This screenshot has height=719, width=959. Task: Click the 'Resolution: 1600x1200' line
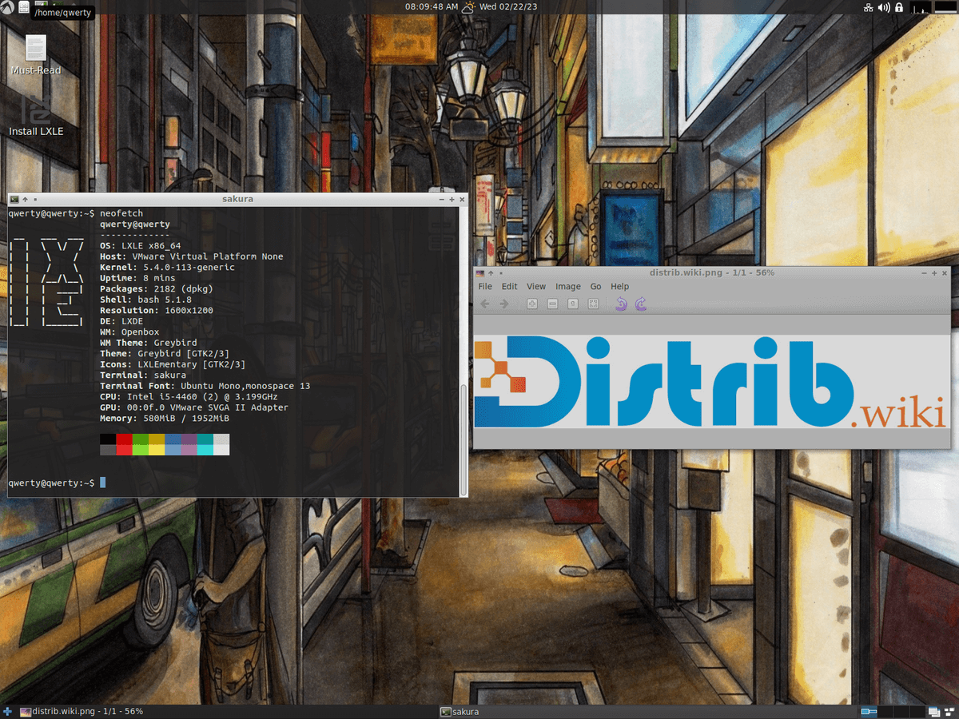[x=157, y=311]
